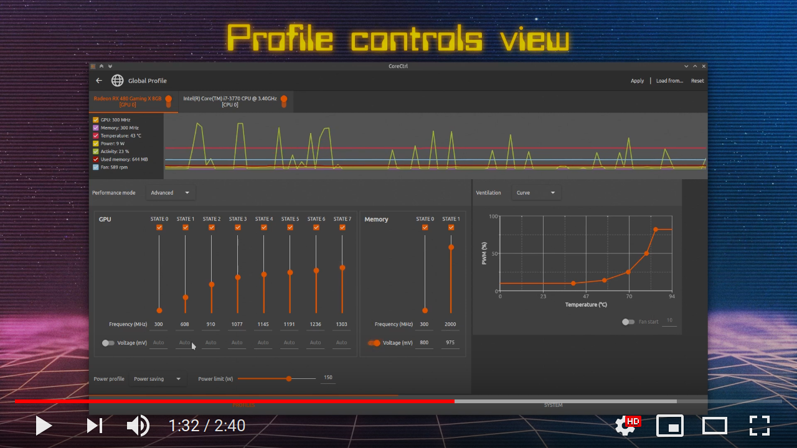This screenshot has height=448, width=797.
Task: Uncheck GPU STATE 6 checkbox
Action: pos(316,228)
